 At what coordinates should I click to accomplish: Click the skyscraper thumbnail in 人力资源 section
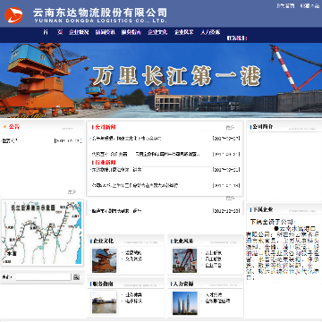185,303
